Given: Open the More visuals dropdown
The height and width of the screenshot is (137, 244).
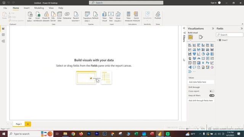Looking at the screenshot, I should [x=118, y=17].
